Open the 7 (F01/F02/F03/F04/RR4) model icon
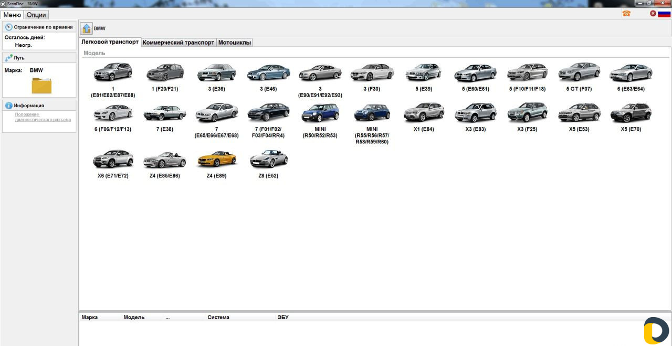The height and width of the screenshot is (346, 672). [x=268, y=113]
